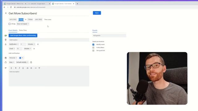
Task: Close the Google Search browser tab
Action: click(49, 4)
